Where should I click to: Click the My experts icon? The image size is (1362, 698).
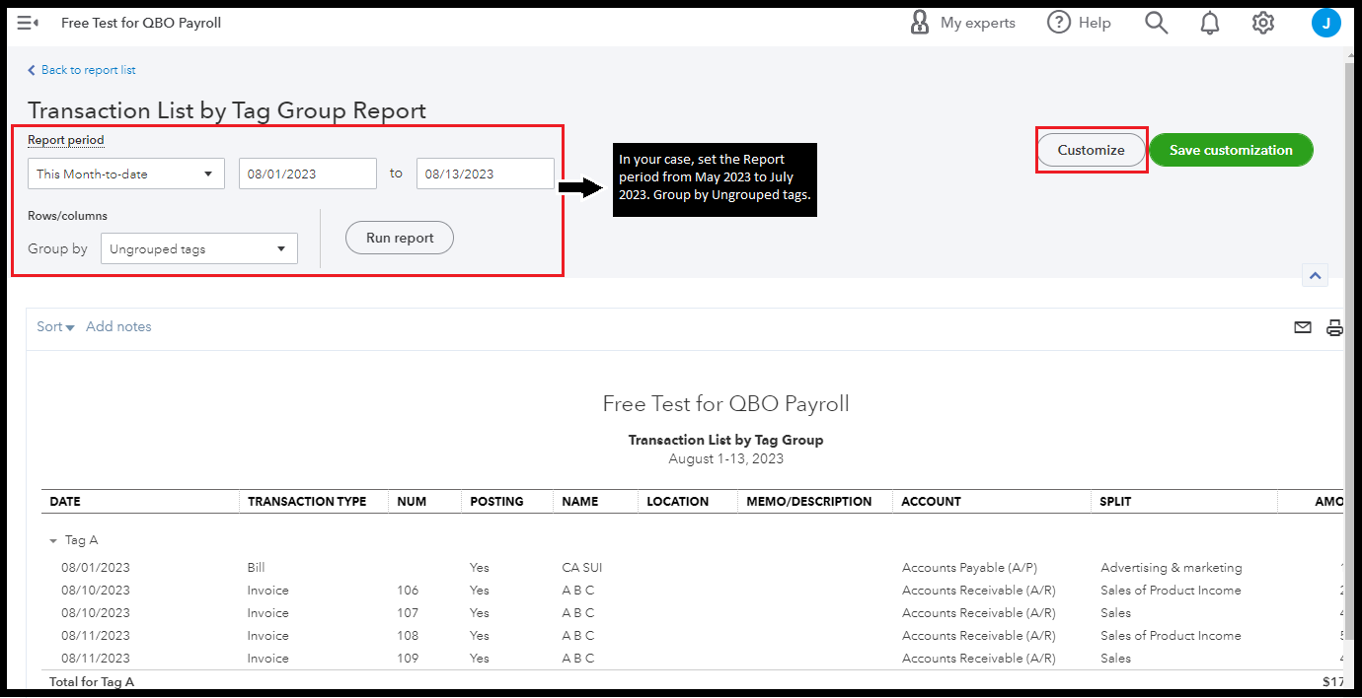(x=920, y=22)
